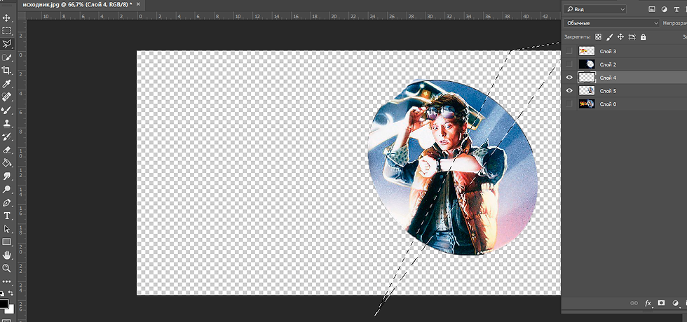Screen dimensions: 687x322
Task: Open new adjustment layer menu
Action: [x=675, y=302]
